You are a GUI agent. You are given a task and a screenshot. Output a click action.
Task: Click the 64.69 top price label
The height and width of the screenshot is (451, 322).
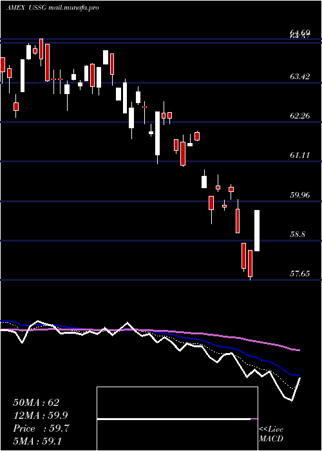click(x=300, y=34)
